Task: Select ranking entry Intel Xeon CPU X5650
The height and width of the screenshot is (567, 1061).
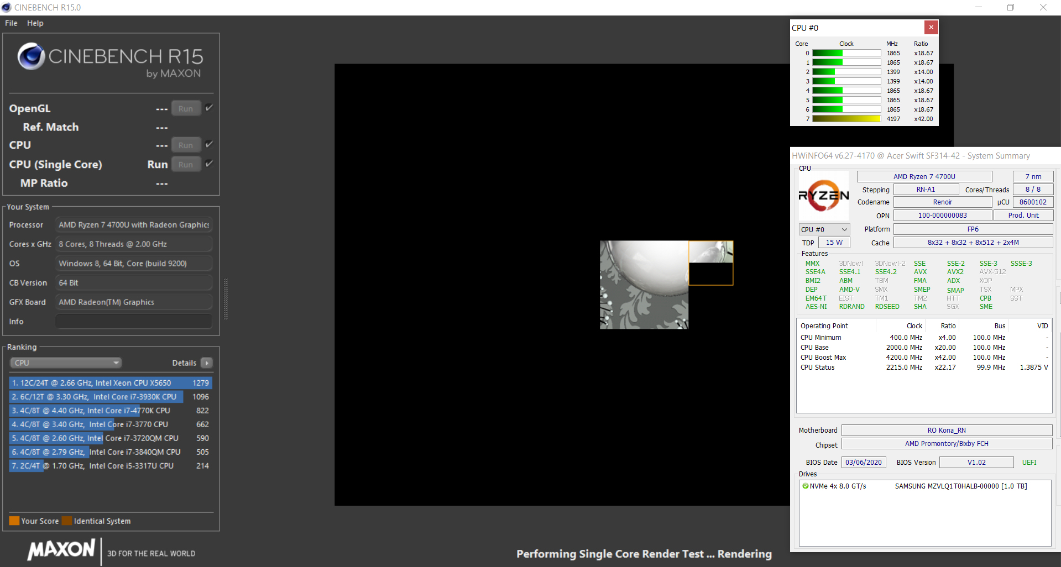Action: click(110, 383)
